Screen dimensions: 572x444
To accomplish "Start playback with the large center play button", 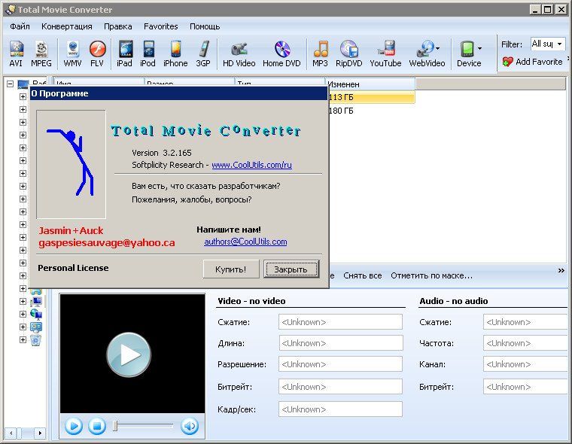I will coord(129,354).
